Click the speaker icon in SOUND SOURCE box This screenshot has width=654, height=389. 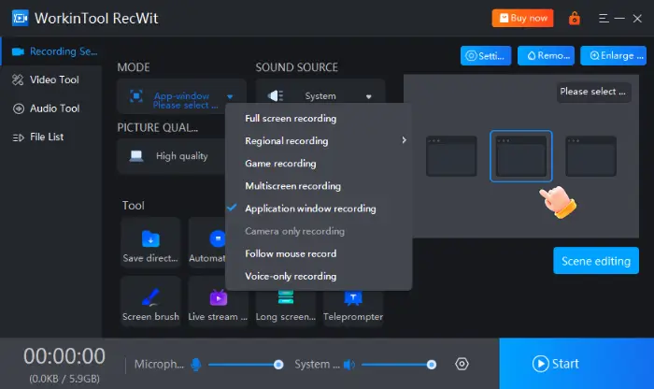tap(276, 96)
